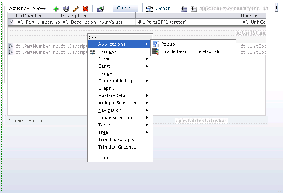
Task: Choose Carousel from the Create menu
Action: click(x=119, y=51)
